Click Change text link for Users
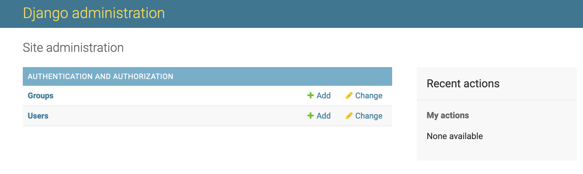Viewport: 583px width, 174px height. [x=369, y=116]
